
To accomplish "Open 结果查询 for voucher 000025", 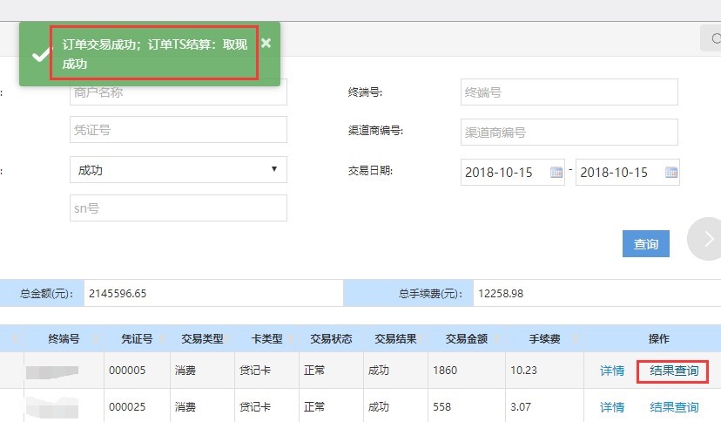I will coord(674,407).
